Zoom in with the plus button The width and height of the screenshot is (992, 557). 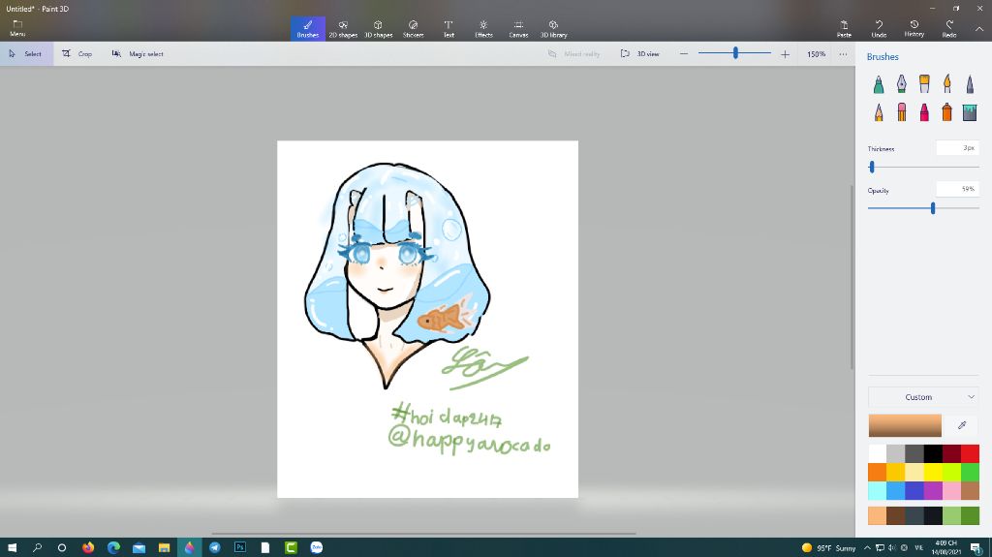785,54
